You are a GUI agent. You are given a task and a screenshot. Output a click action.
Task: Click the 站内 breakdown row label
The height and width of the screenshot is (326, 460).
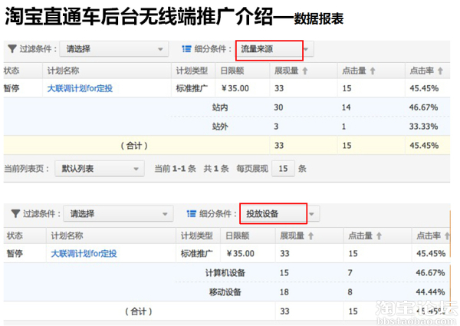click(220, 107)
